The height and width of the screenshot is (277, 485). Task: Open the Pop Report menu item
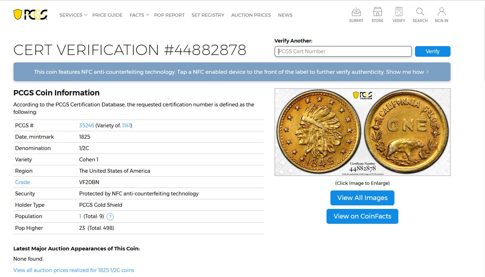click(169, 15)
